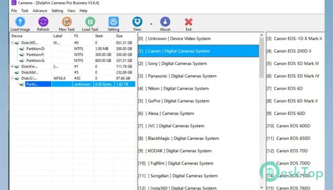Select [2] [ Sony ] Digital Cameras System

point(198,64)
